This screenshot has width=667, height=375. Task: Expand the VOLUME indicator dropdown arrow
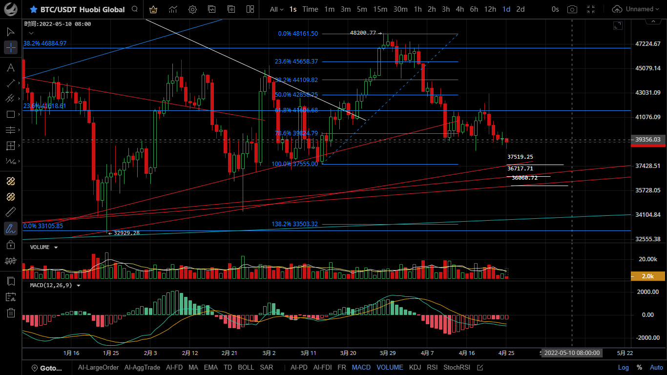(x=56, y=248)
